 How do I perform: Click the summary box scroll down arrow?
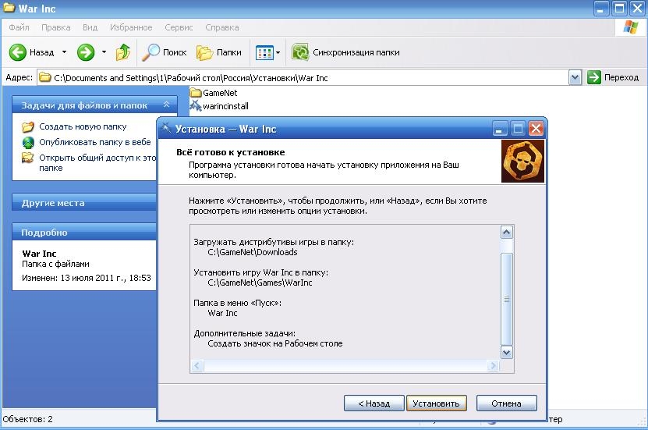(507, 352)
